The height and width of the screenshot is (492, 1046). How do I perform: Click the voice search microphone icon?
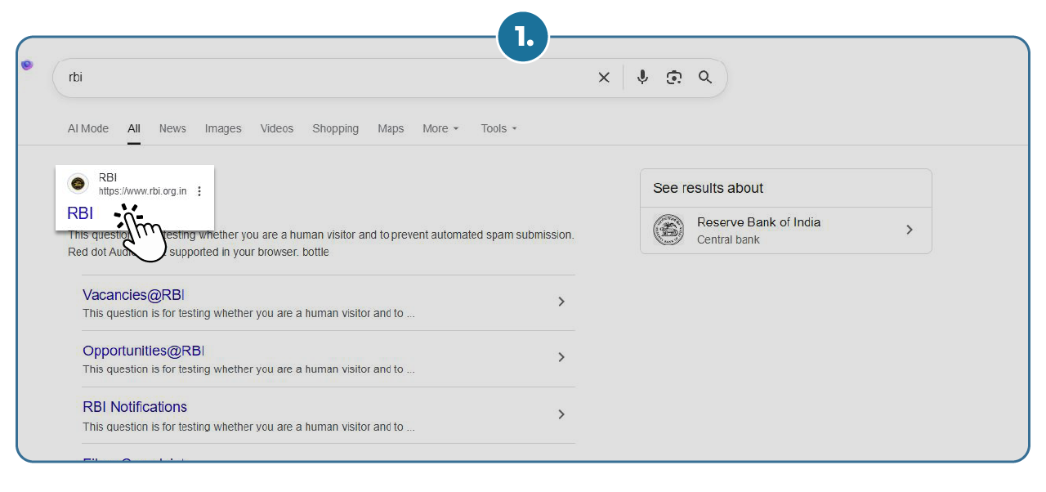point(642,78)
